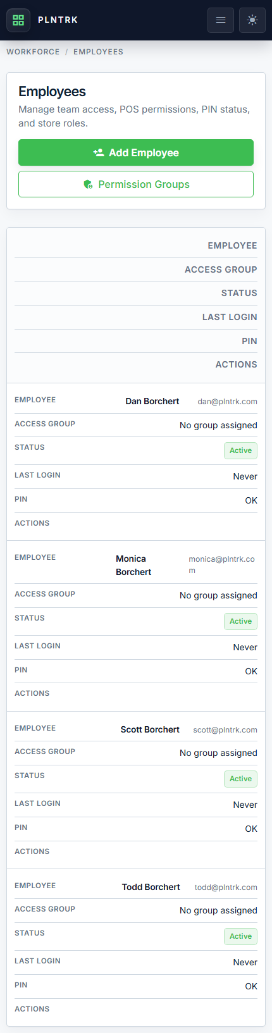Viewport: 272px width, 1033px height.
Task: Click the Employees breadcrumb
Action: 98,52
